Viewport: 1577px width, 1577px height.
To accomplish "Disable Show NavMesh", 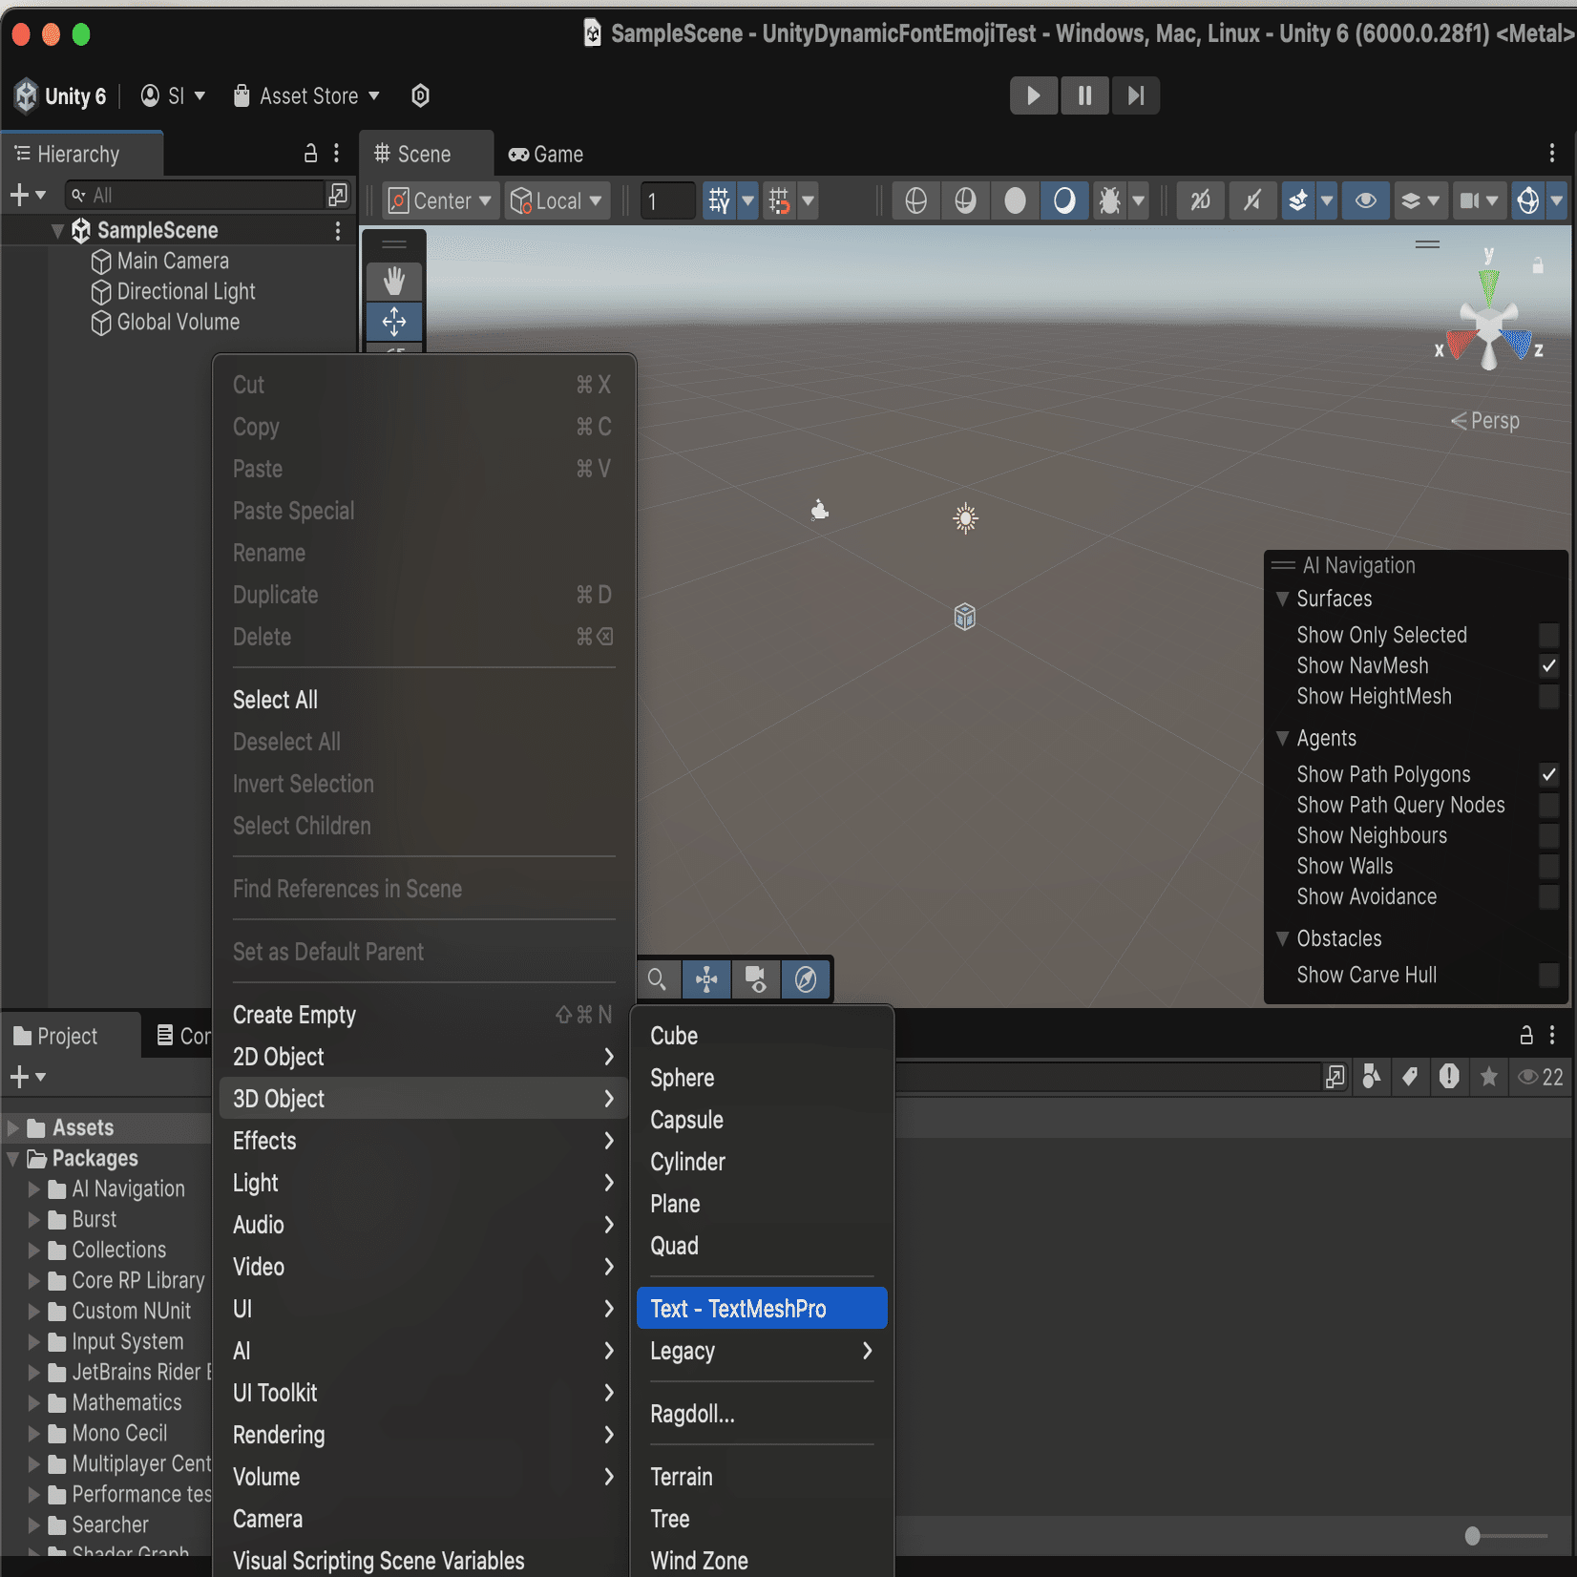I will click(1548, 665).
